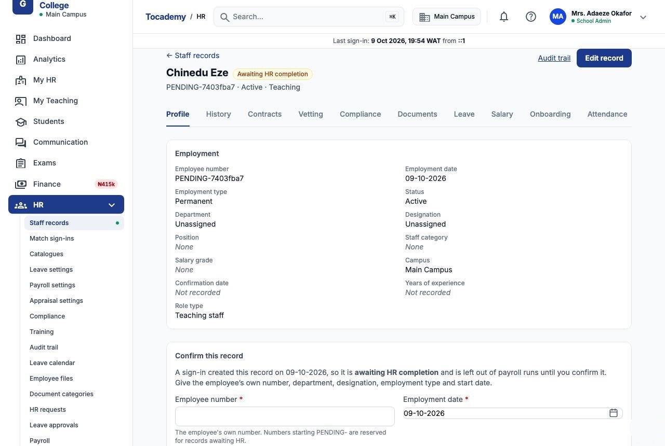Open the help question mark icon
Viewport: 665px width, 446px height.
click(530, 17)
